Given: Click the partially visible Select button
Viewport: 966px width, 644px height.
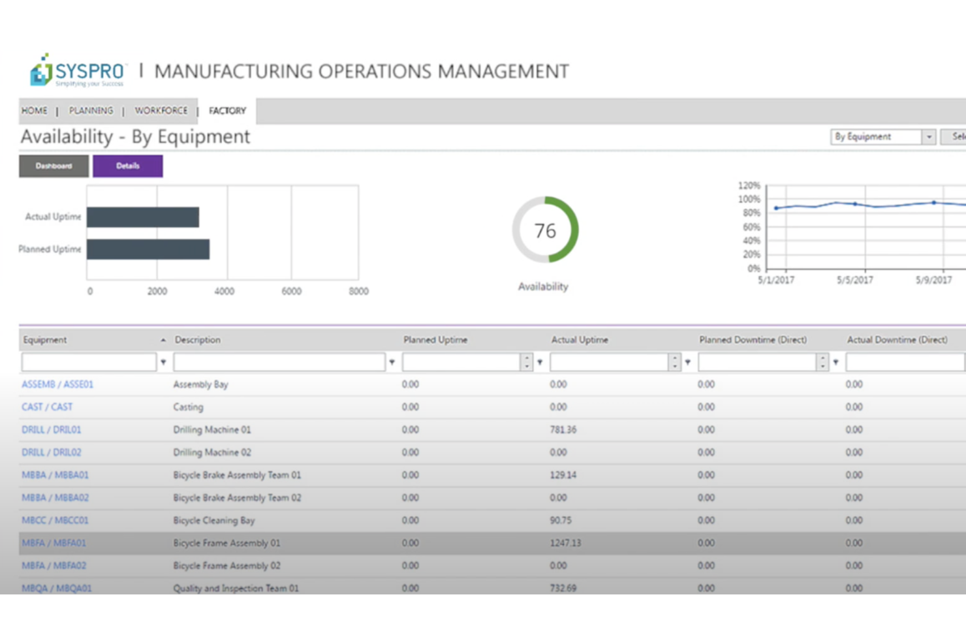Looking at the screenshot, I should (954, 136).
